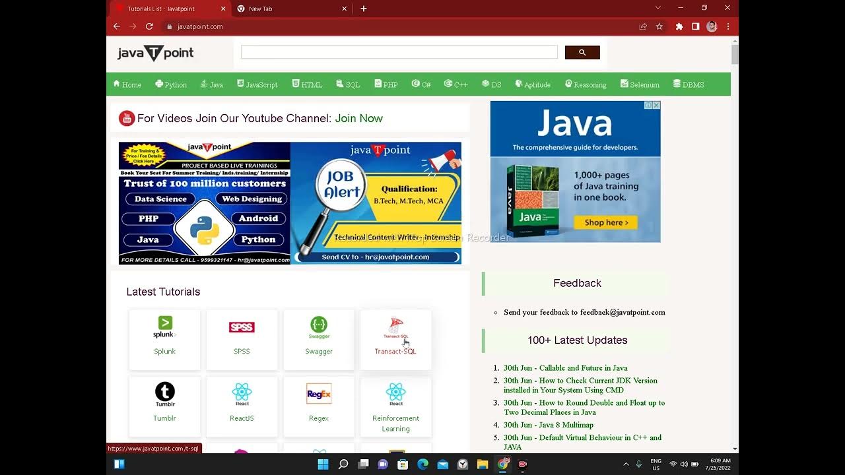Viewport: 845px width, 475px height.
Task: Open Selenium in the nav bar
Action: tap(640, 84)
